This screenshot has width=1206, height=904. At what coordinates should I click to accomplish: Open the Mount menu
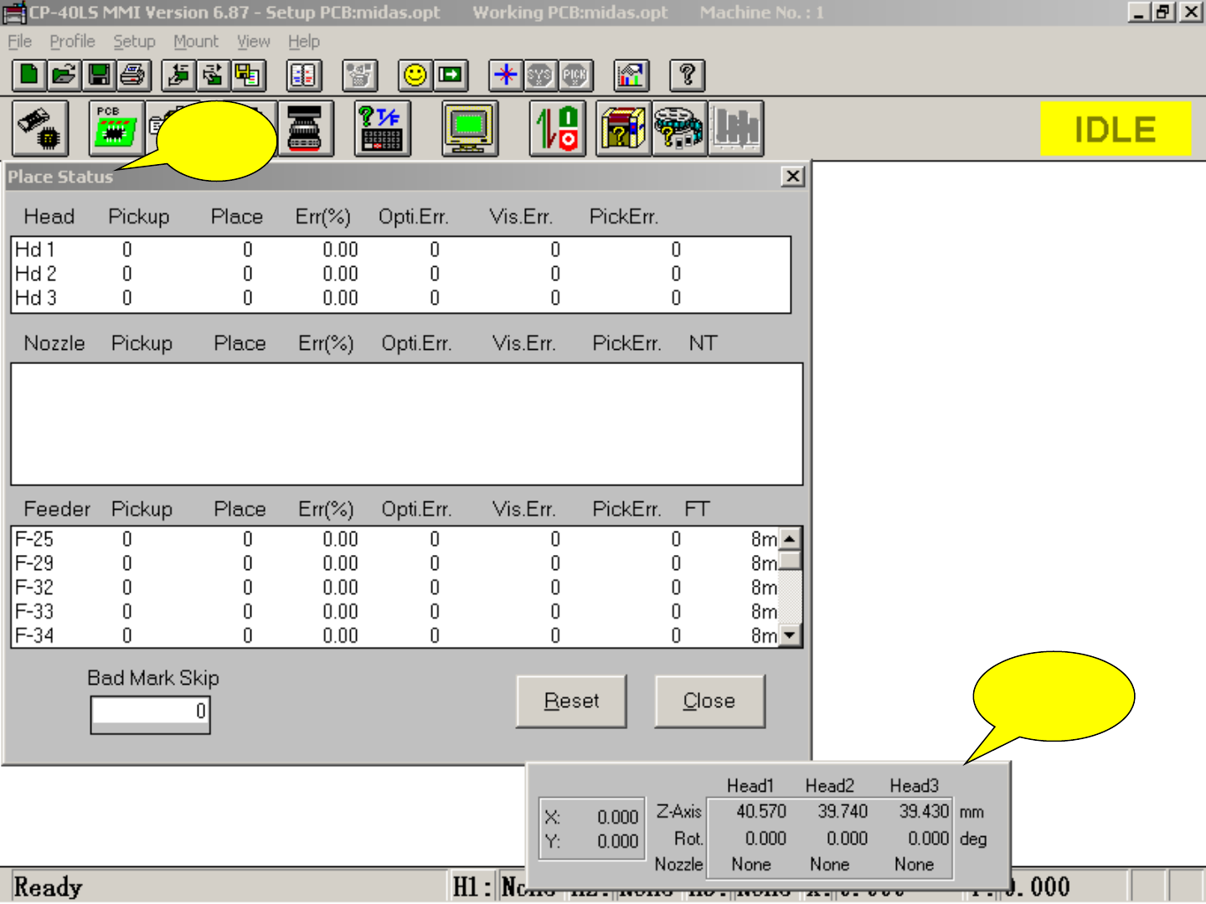pos(196,42)
